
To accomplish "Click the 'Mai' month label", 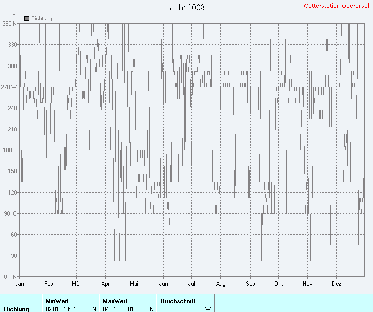I will (x=134, y=284).
